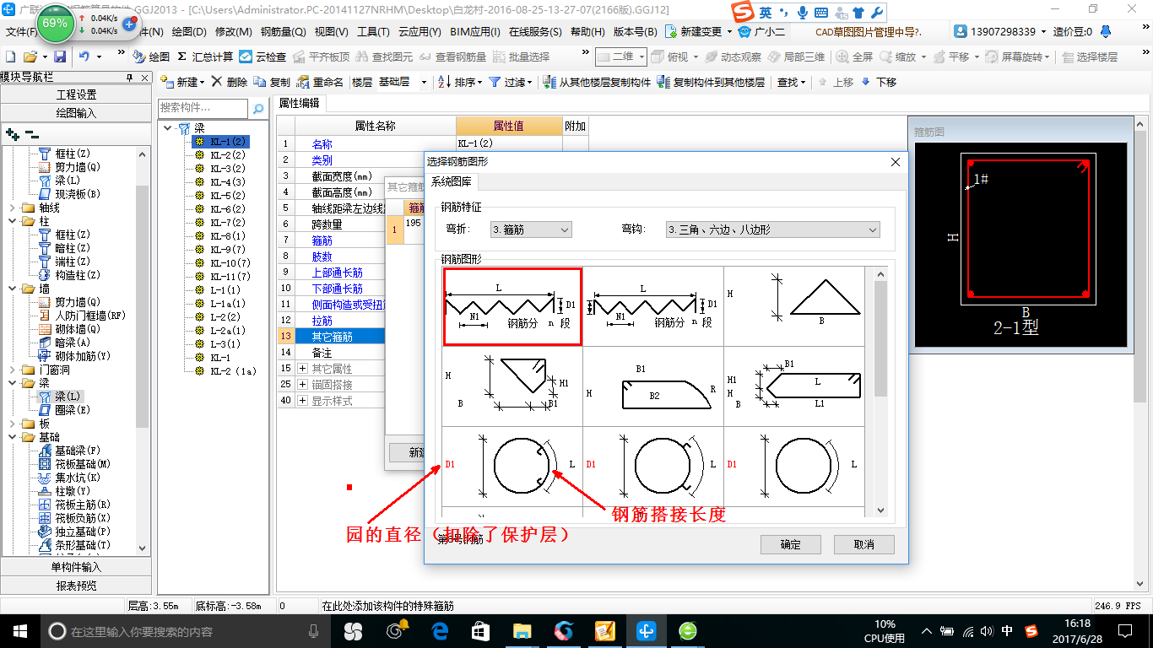Click 复制构件到其他楼层 icon

[663, 82]
